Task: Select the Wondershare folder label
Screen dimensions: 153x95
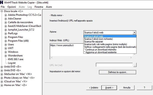Action: point(15,55)
